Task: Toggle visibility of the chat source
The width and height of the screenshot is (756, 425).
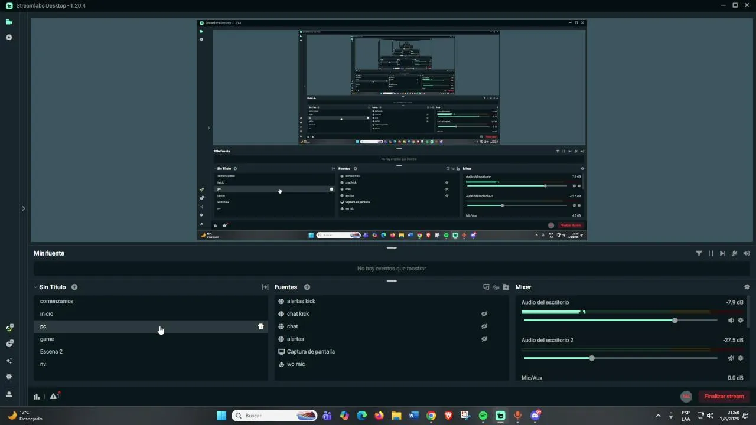Action: (x=484, y=326)
